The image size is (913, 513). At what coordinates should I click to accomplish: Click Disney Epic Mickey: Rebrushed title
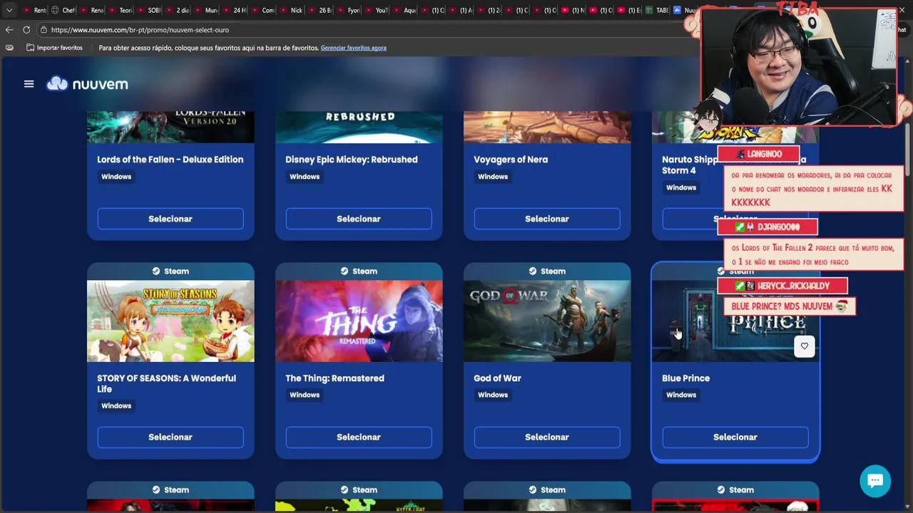tap(352, 160)
